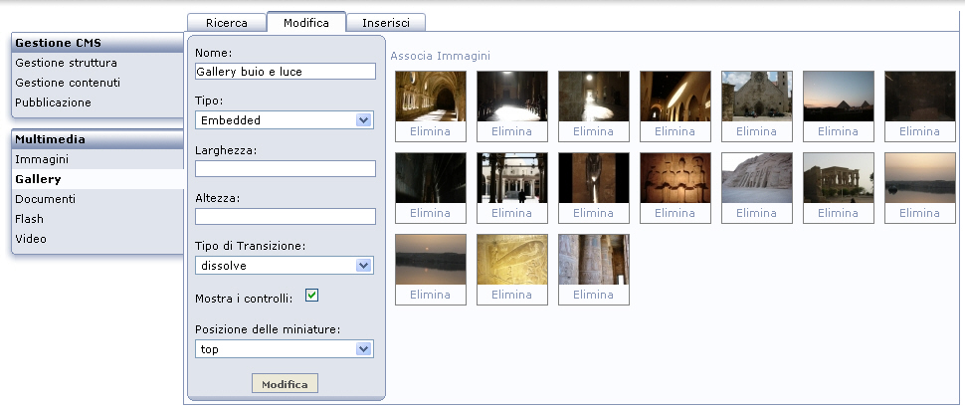
Task: Select the hazy river with boat thumbnail
Action: (x=920, y=178)
